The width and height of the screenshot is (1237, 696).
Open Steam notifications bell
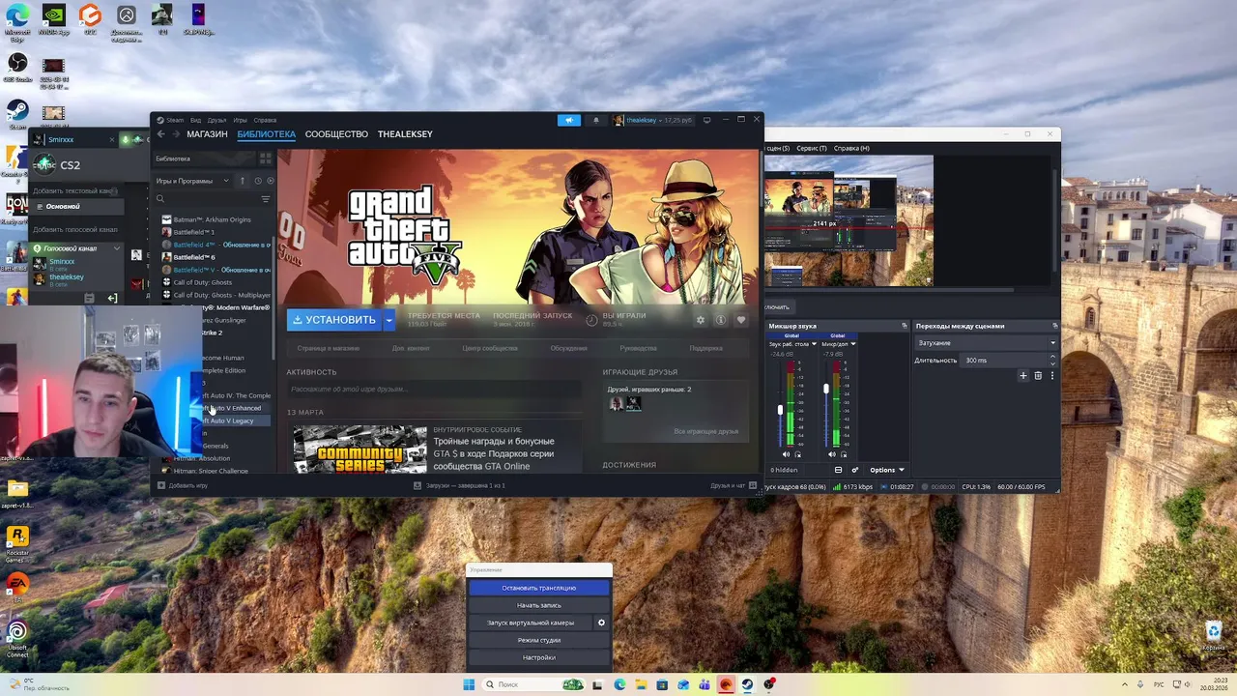[595, 120]
